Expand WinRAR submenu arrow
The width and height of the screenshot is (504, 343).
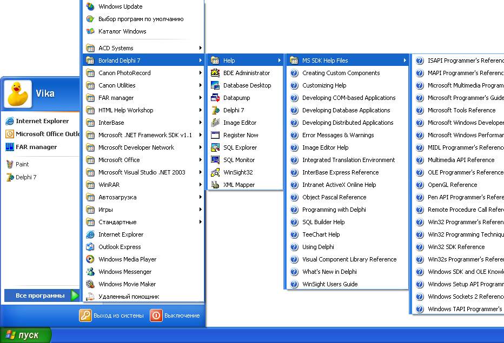click(x=200, y=185)
